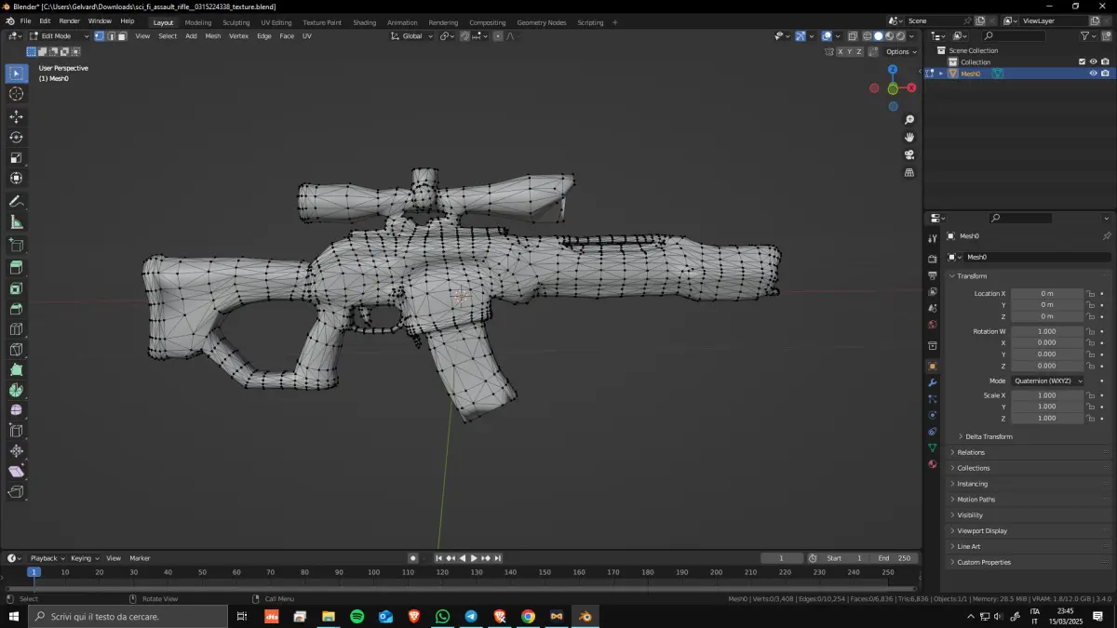This screenshot has width=1117, height=628.
Task: Switch to material preview shading
Action: (889, 36)
